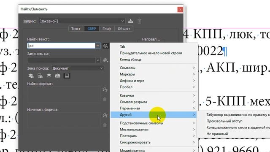Switch to the Текст tab
This screenshot has height=152, width=270.
coord(76,29)
